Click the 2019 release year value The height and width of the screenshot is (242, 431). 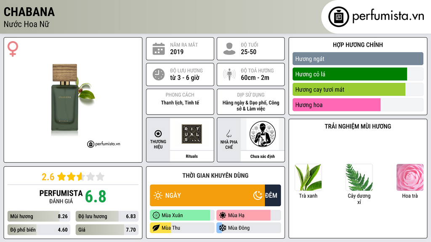pos(177,52)
